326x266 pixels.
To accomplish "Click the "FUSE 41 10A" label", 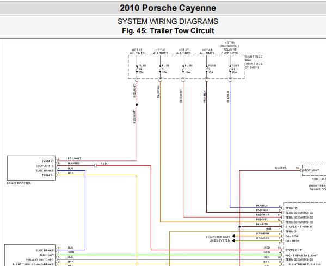I will pos(236,69).
